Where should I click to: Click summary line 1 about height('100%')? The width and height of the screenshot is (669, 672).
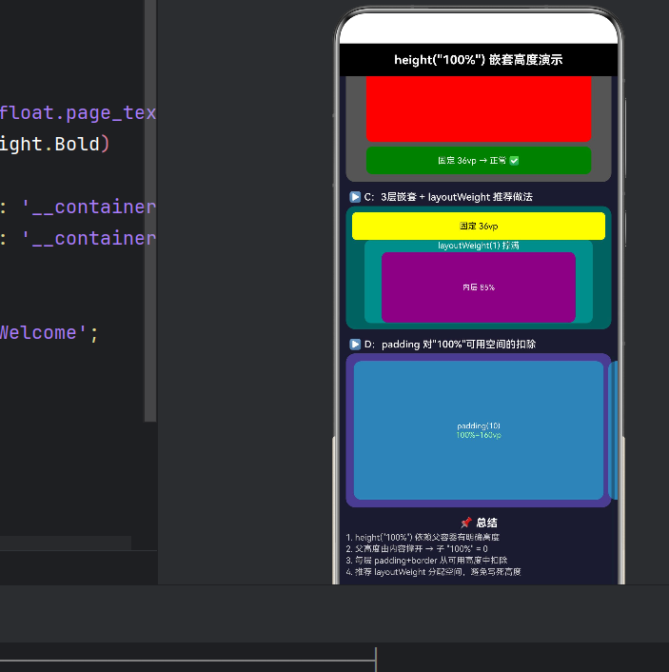coord(423,537)
